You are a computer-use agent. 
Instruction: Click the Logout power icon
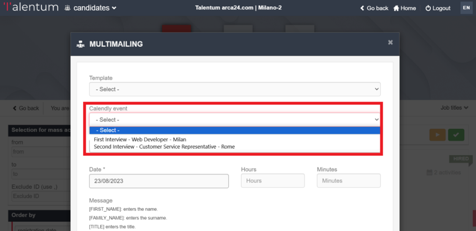(428, 8)
